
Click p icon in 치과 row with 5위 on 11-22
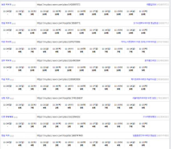(13, 80)
